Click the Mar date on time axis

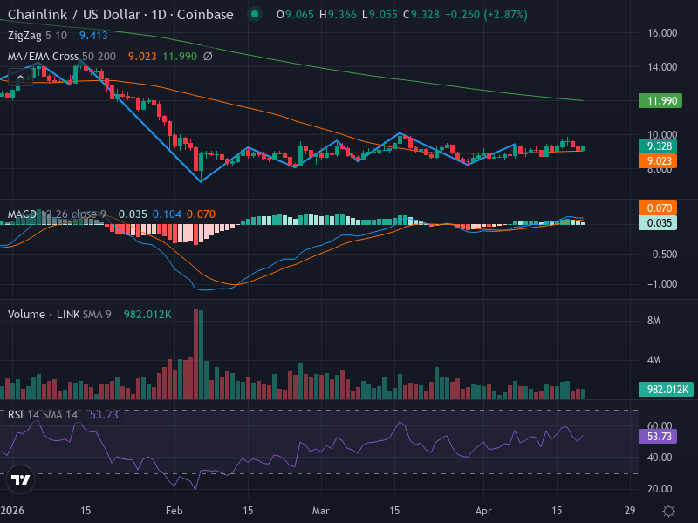click(320, 511)
